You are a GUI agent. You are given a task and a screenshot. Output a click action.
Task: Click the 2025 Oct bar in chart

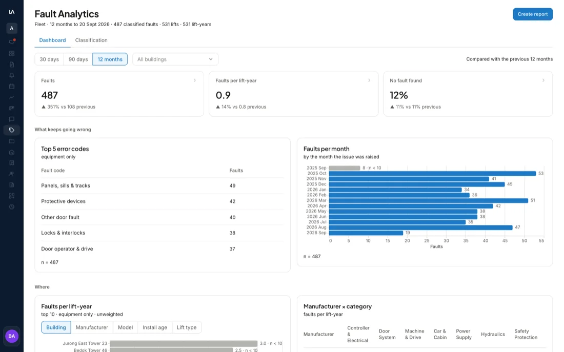point(432,173)
